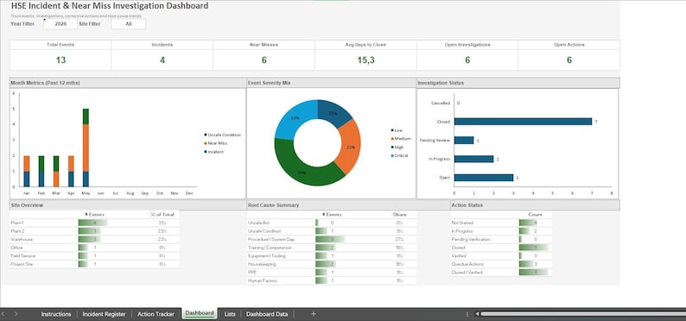Screen dimensions: 686x321
Task: Select the Pending Verification action row
Action: (x=501, y=239)
